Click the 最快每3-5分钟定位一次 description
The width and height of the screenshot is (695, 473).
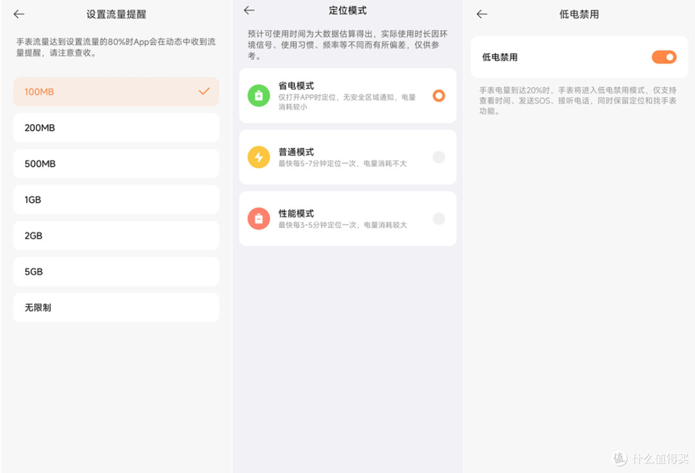[x=342, y=225]
